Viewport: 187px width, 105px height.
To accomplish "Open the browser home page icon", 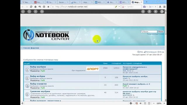I will click(x=35, y=7).
